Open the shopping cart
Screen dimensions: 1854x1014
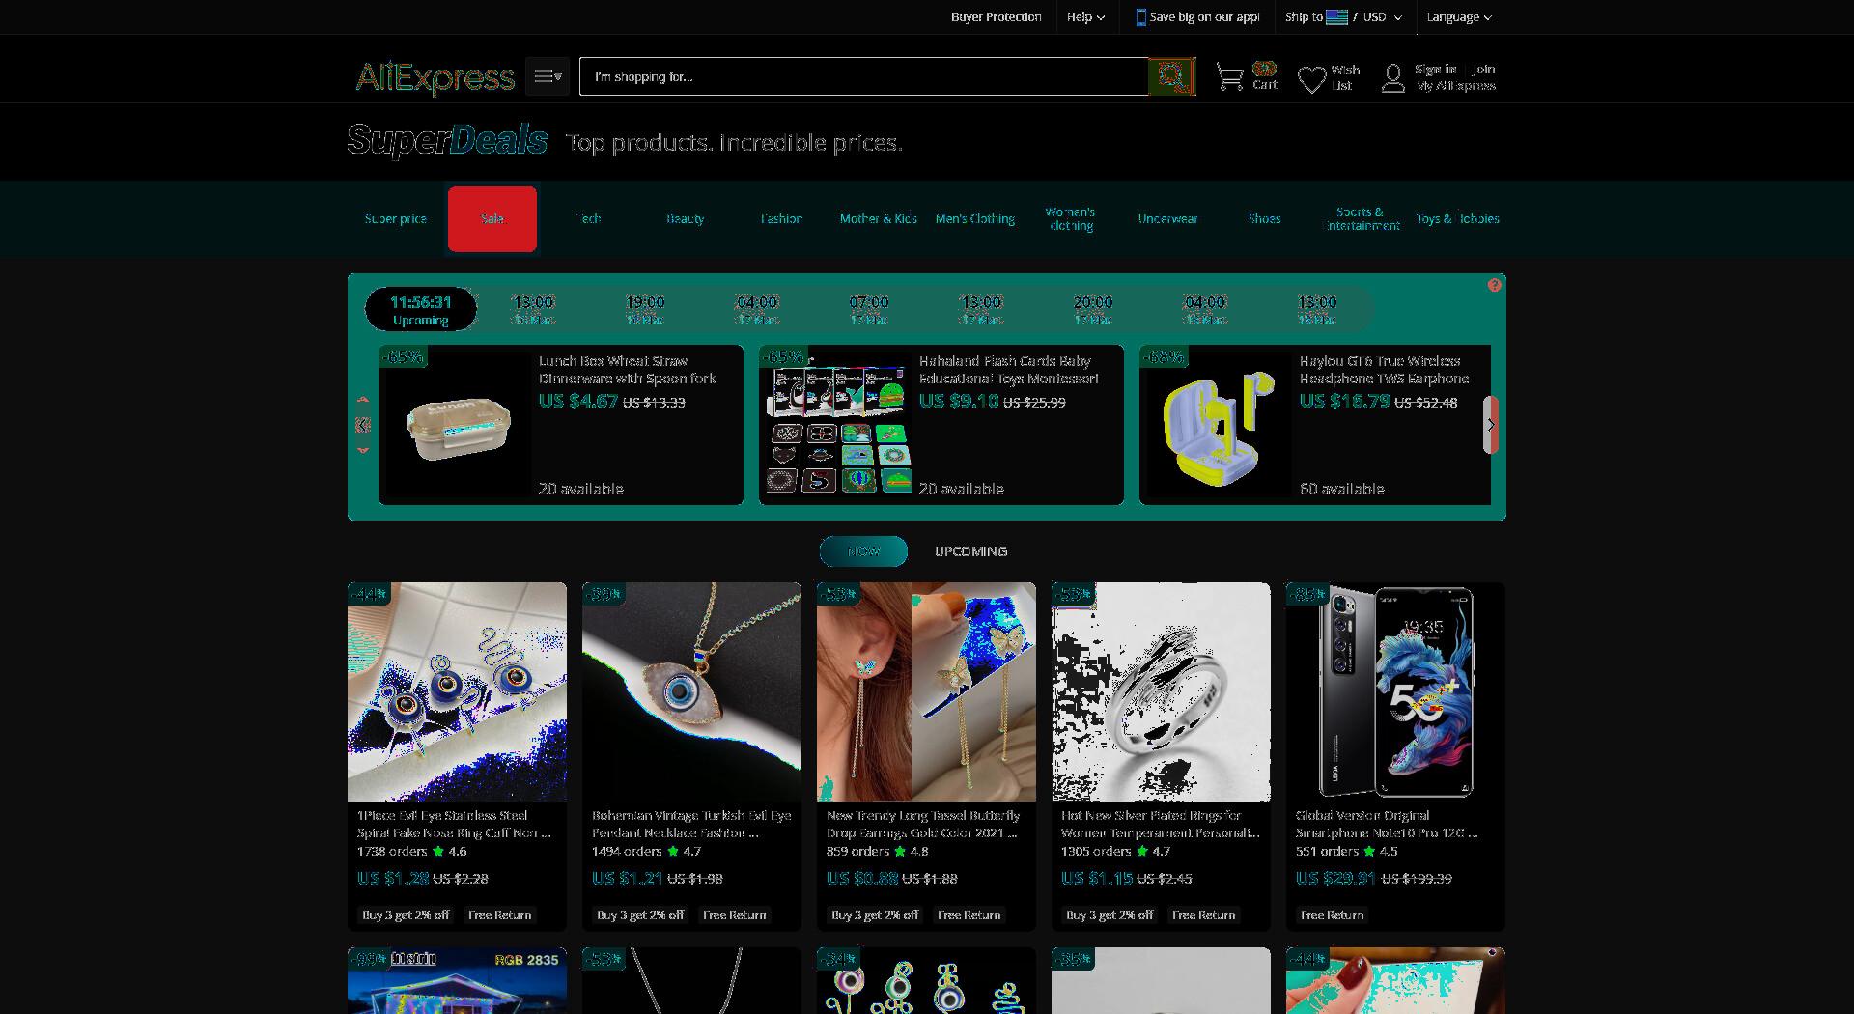click(1246, 76)
